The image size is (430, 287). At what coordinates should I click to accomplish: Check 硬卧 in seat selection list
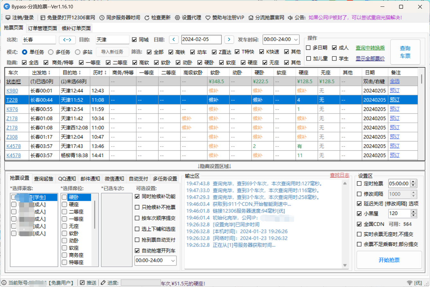click(x=65, y=197)
